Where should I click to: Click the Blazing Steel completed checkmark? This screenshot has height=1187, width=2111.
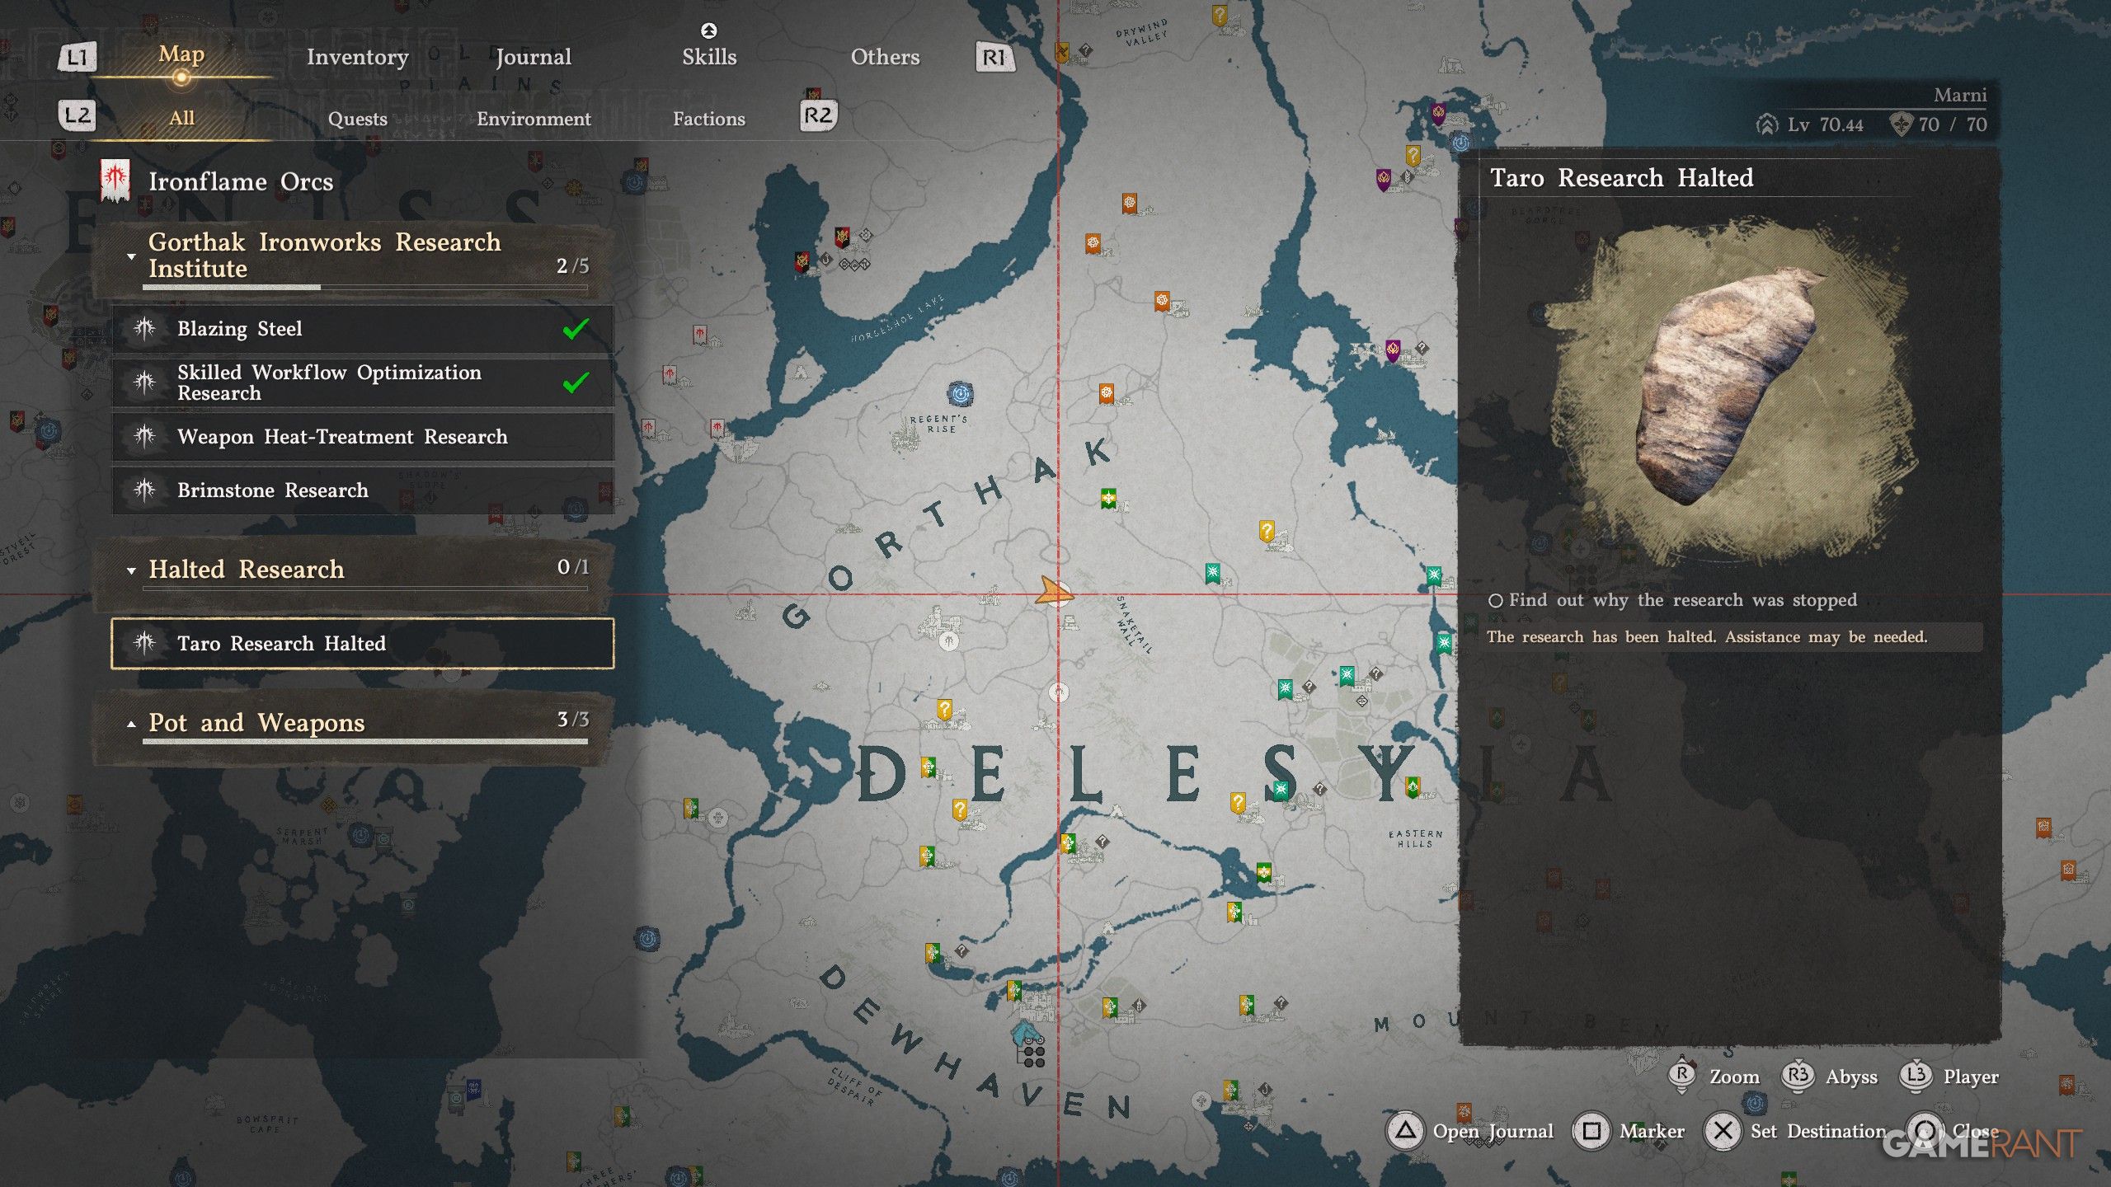(x=575, y=329)
